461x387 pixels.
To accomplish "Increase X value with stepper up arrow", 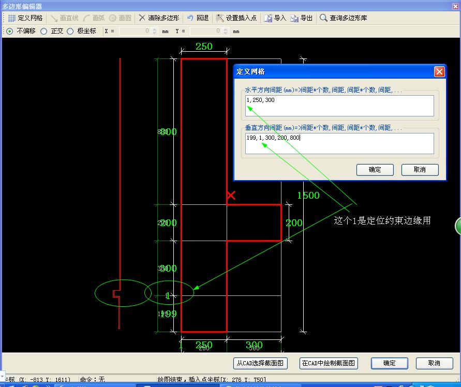I will pos(155,29).
